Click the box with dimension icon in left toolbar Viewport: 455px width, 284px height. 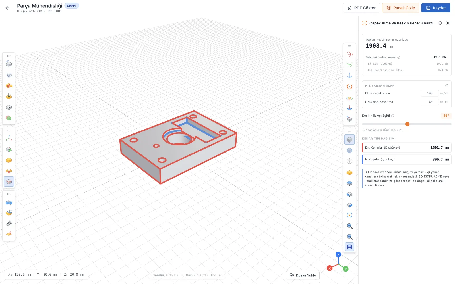9,64
